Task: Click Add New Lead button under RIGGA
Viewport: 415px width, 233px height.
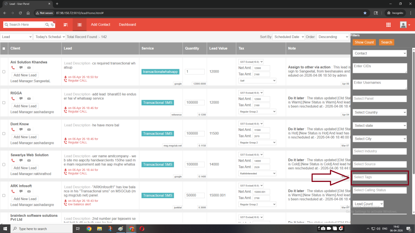Action: point(25,106)
